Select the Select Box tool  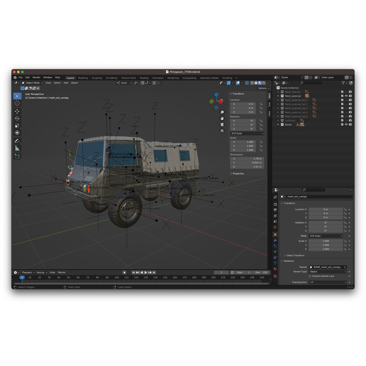point(17,96)
